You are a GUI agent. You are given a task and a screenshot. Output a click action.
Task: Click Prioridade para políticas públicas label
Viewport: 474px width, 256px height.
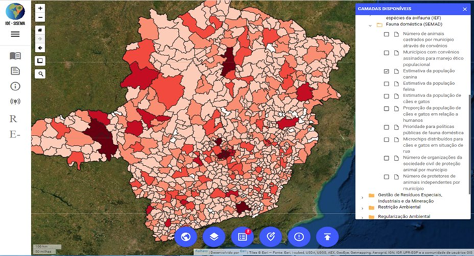coord(433,129)
